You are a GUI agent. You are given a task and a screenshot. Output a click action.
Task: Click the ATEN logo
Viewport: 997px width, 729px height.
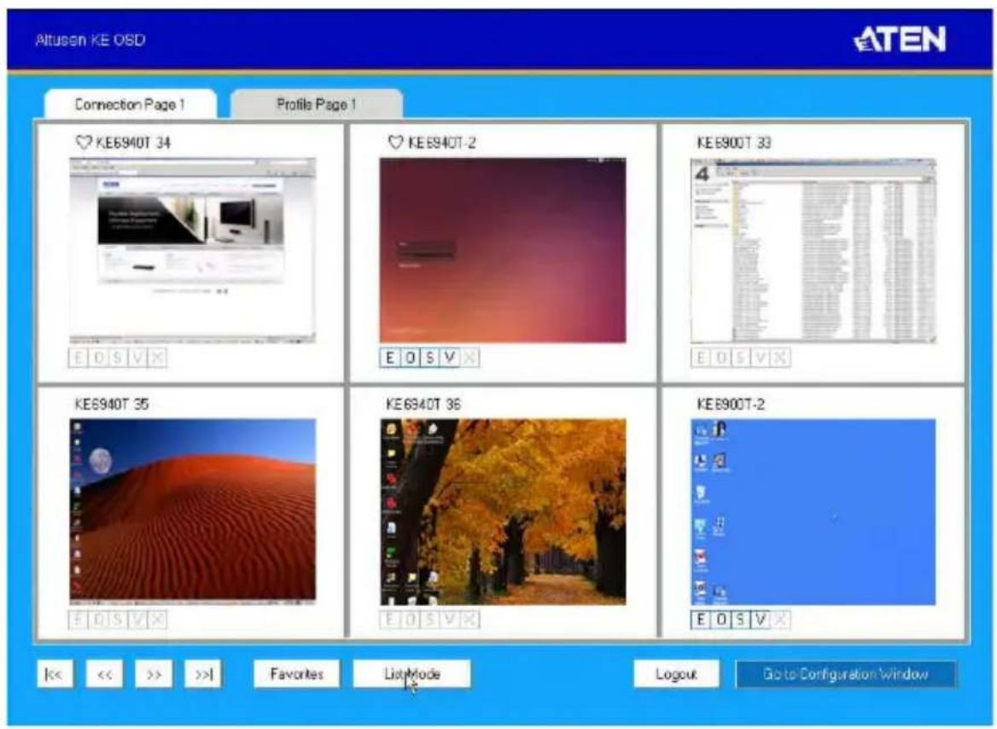pos(900,39)
